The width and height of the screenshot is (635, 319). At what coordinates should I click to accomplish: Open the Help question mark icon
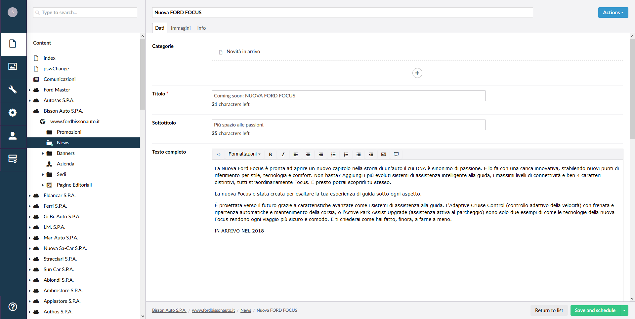[13, 307]
